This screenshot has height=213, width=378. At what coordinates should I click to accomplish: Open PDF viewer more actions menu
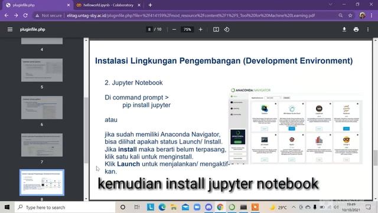pyautogui.click(x=368, y=30)
